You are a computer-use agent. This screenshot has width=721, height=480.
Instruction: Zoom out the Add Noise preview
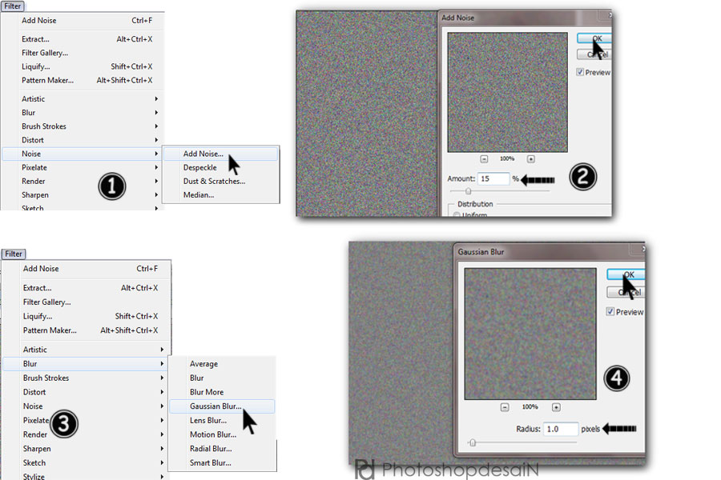pos(485,158)
